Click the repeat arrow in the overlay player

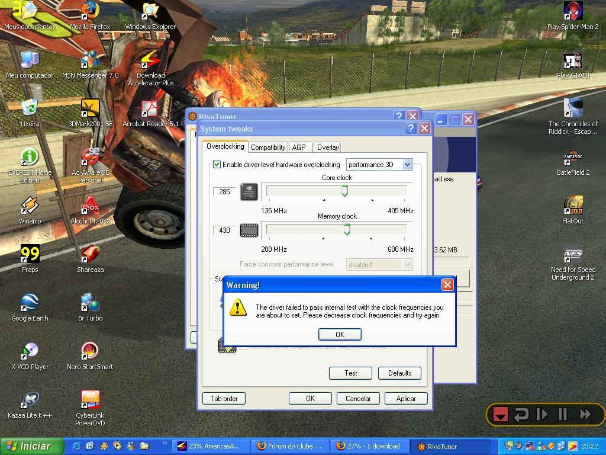[x=521, y=414]
